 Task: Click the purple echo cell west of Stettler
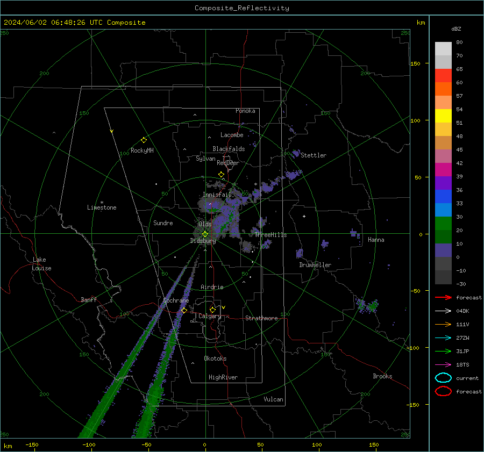(x=296, y=153)
